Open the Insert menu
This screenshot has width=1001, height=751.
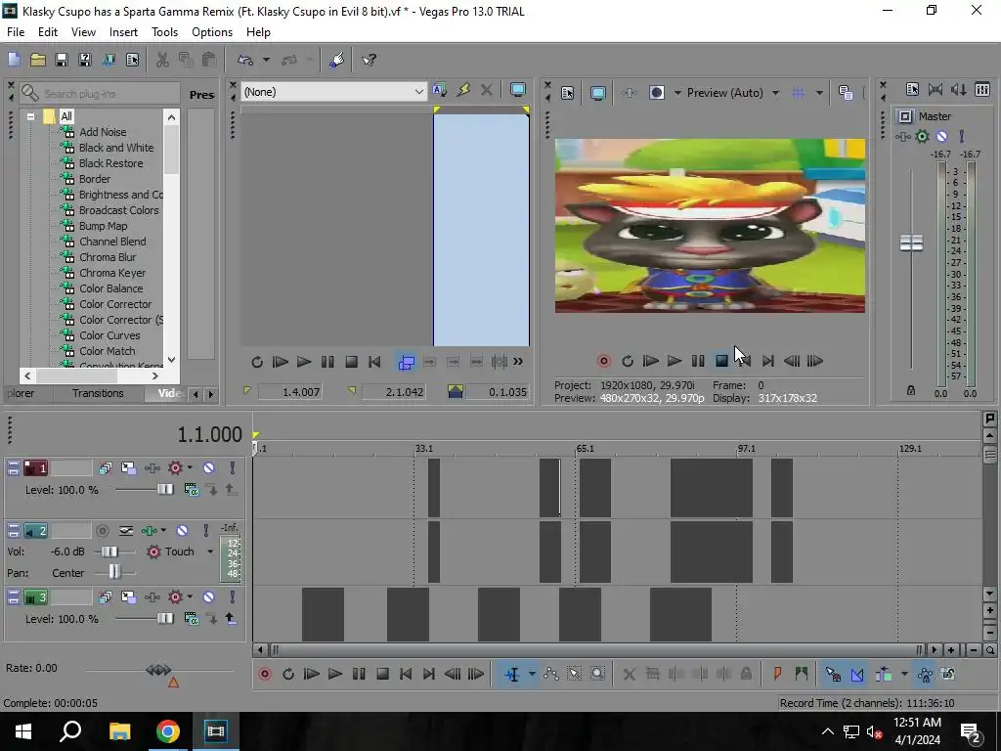tap(123, 32)
